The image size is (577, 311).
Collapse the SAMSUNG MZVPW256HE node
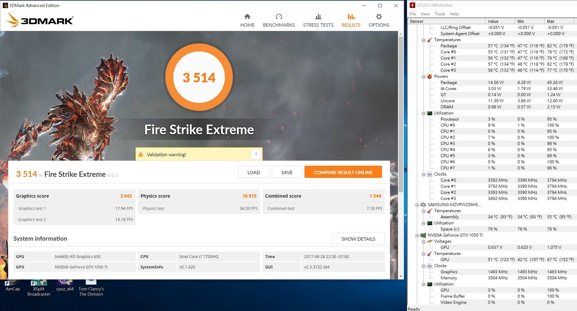click(x=417, y=205)
